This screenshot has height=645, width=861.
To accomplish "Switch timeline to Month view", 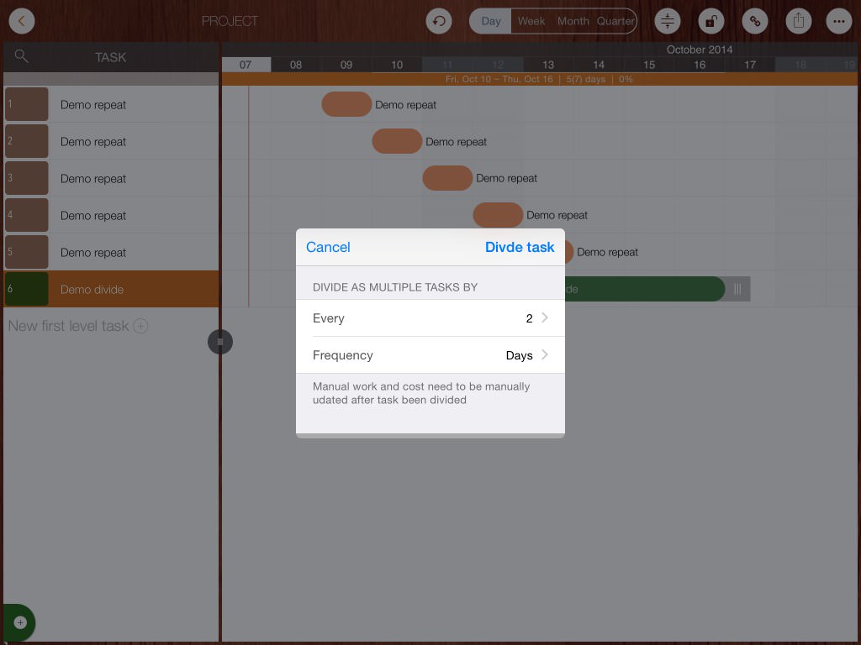I will 573,21.
